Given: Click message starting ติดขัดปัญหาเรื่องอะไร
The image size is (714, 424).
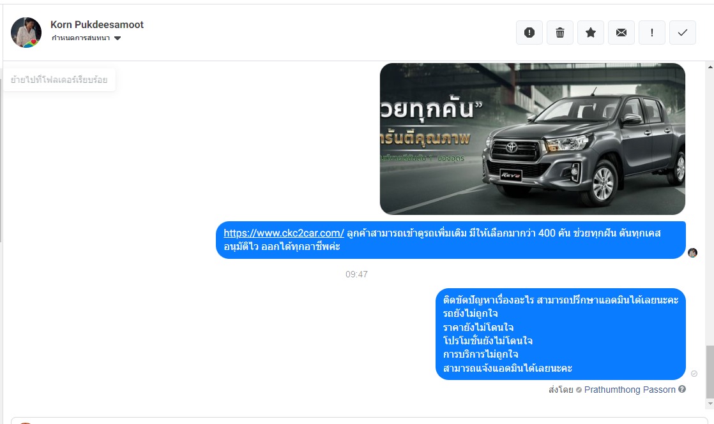Looking at the screenshot, I should pyautogui.click(x=561, y=334).
